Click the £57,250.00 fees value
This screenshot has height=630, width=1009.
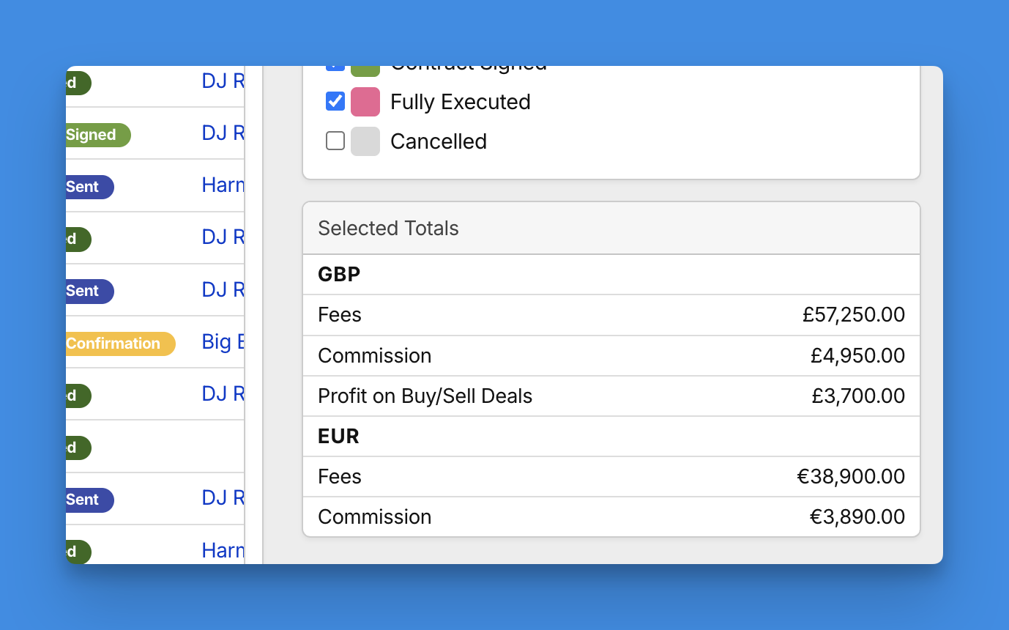[854, 315]
